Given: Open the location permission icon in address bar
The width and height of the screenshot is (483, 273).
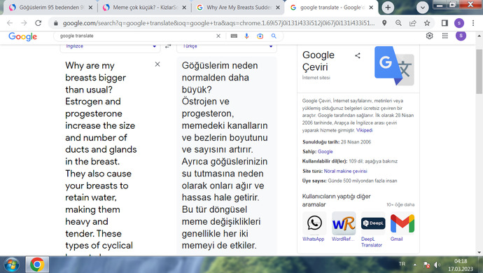Looking at the screenshot, I should pyautogui.click(x=384, y=23).
